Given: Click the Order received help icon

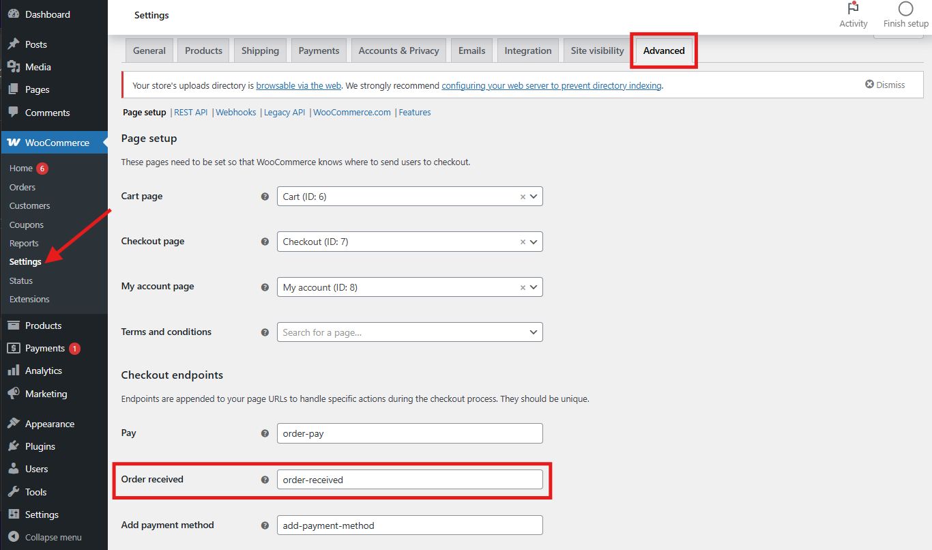Looking at the screenshot, I should 265,480.
